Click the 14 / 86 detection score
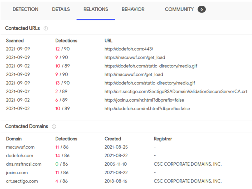Viewport: 252px width, 189px height. (x=62, y=155)
